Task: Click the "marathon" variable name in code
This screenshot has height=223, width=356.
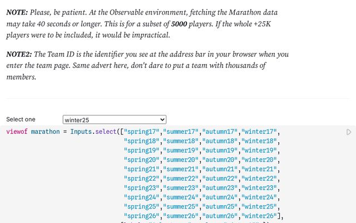Action: point(45,132)
